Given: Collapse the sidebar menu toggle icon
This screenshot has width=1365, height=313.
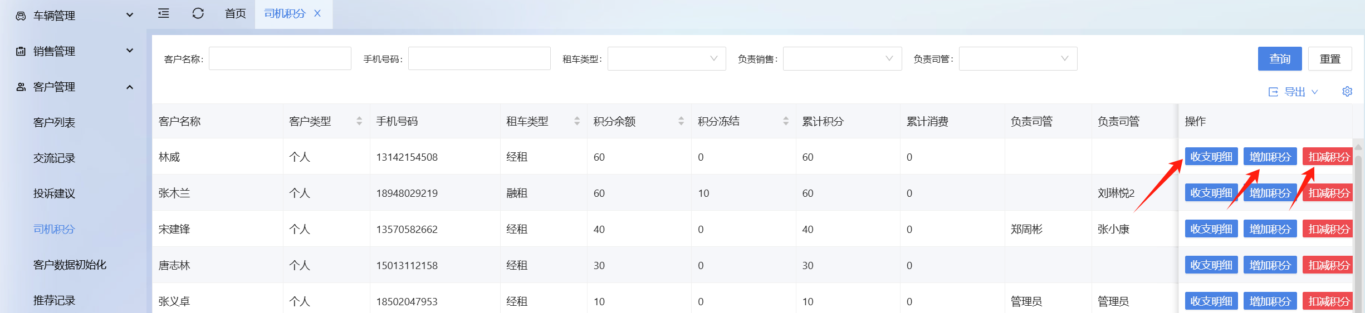Looking at the screenshot, I should pyautogui.click(x=163, y=13).
